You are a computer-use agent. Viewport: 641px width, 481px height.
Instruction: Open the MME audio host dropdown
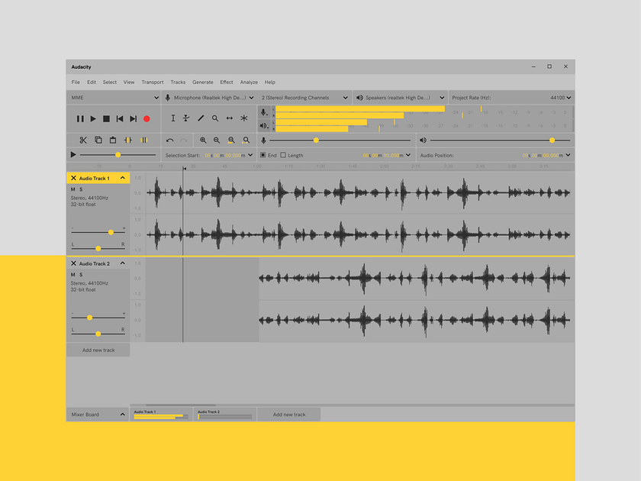click(x=114, y=98)
